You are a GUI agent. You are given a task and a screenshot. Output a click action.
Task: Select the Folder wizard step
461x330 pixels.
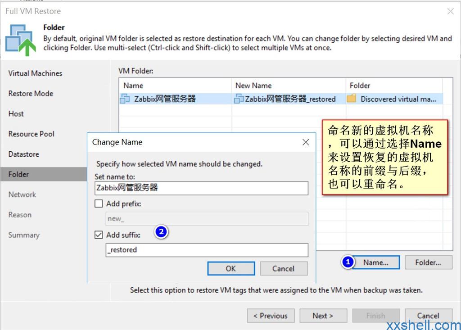tap(44, 174)
